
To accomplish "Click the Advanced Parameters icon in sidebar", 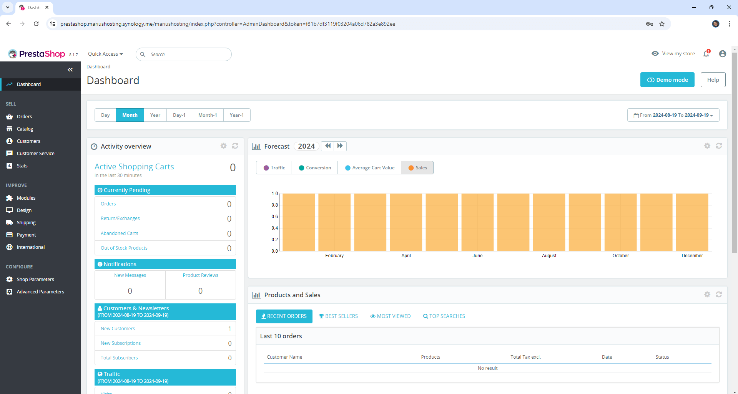I will point(10,291).
